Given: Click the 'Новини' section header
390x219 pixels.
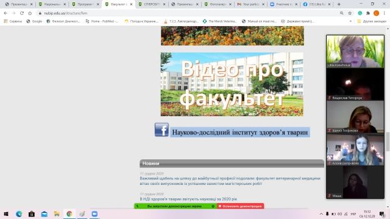Looking at the screenshot, I should [232, 164].
